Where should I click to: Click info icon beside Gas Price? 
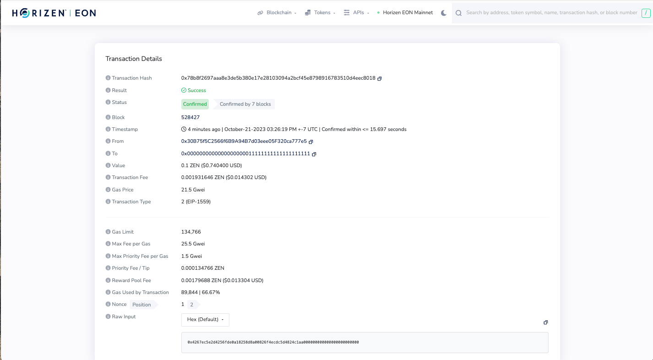108,190
